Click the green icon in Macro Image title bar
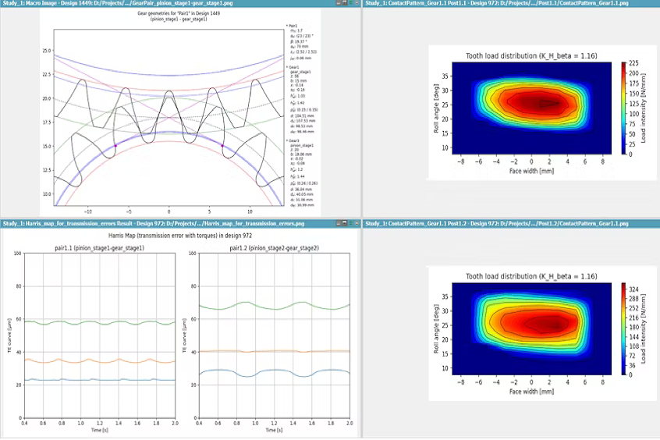 pyautogui.click(x=351, y=3)
